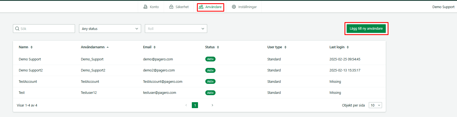
Task: Change Objekt per sida dropdown value
Action: (x=375, y=105)
